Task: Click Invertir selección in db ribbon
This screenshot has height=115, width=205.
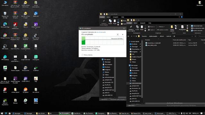Action: [x=197, y=31]
